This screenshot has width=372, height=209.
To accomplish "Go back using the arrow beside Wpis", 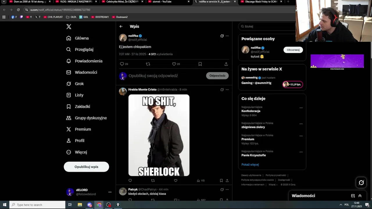I will tap(121, 26).
